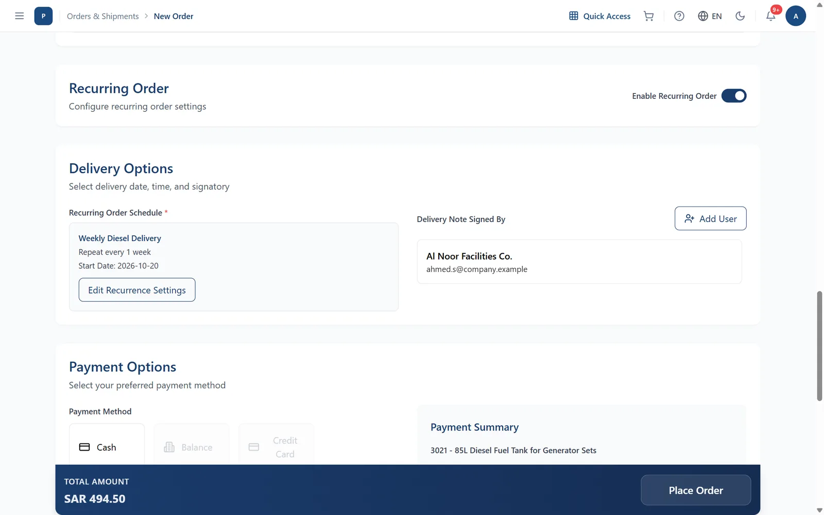Image resolution: width=824 pixels, height=515 pixels.
Task: Open the user avatar A menu
Action: (796, 16)
